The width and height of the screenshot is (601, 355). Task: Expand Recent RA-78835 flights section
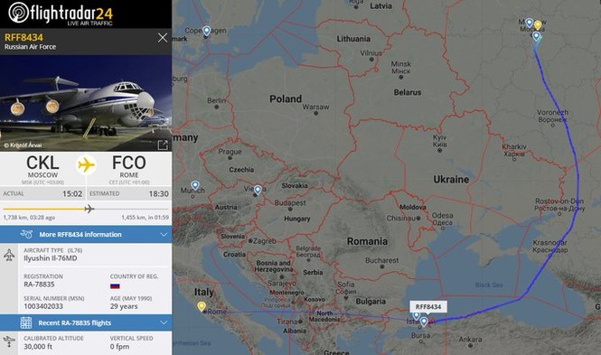point(86,322)
